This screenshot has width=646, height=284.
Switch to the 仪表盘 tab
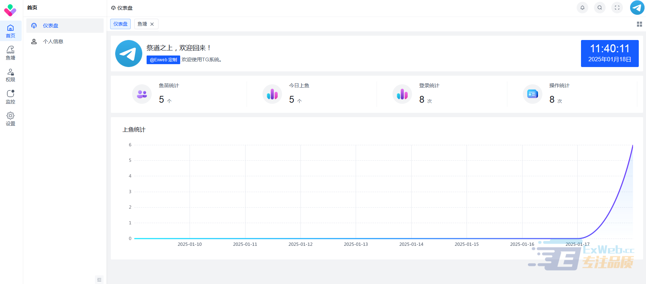coord(120,24)
